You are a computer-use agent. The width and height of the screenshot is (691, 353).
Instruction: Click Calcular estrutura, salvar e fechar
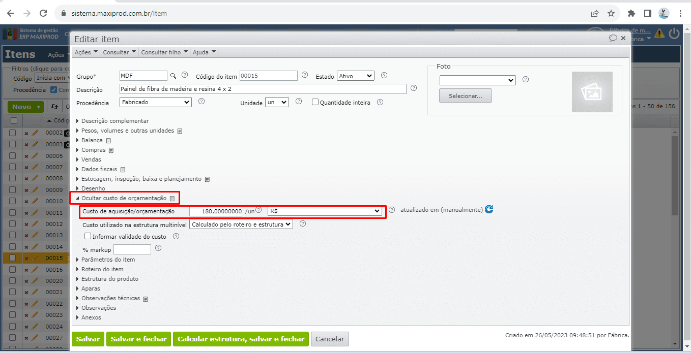click(x=241, y=339)
